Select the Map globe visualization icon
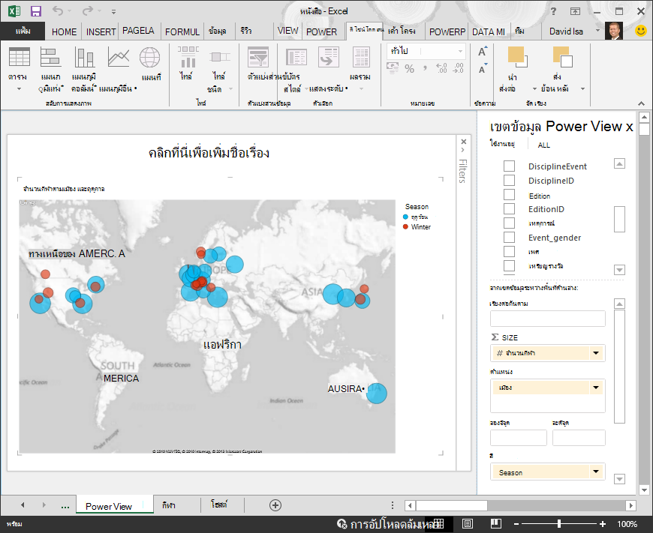 (x=149, y=57)
